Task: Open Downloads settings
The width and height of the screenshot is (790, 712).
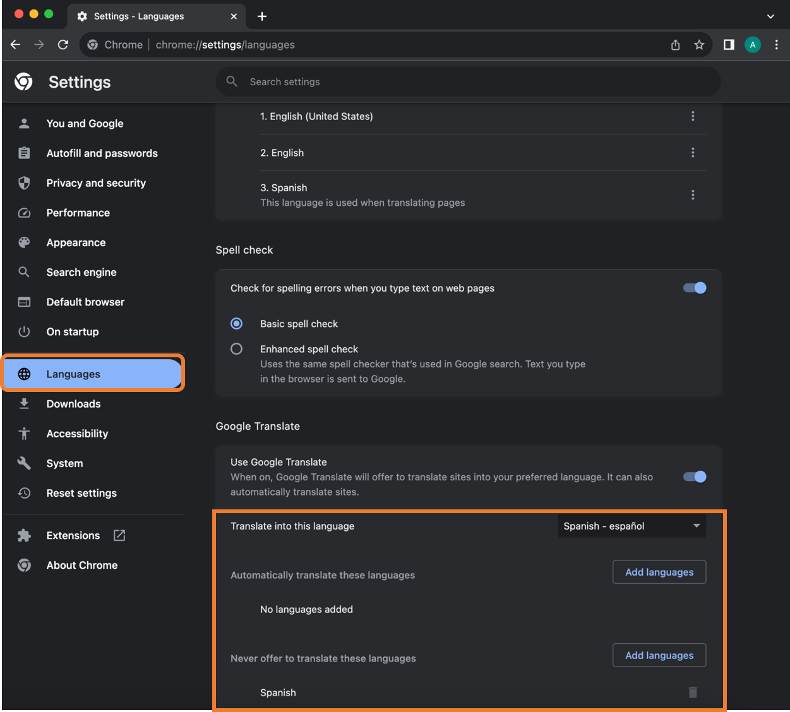Action: pos(73,404)
